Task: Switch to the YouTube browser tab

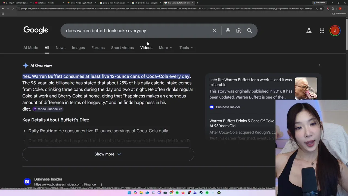Action: pyautogui.click(x=49, y=3)
